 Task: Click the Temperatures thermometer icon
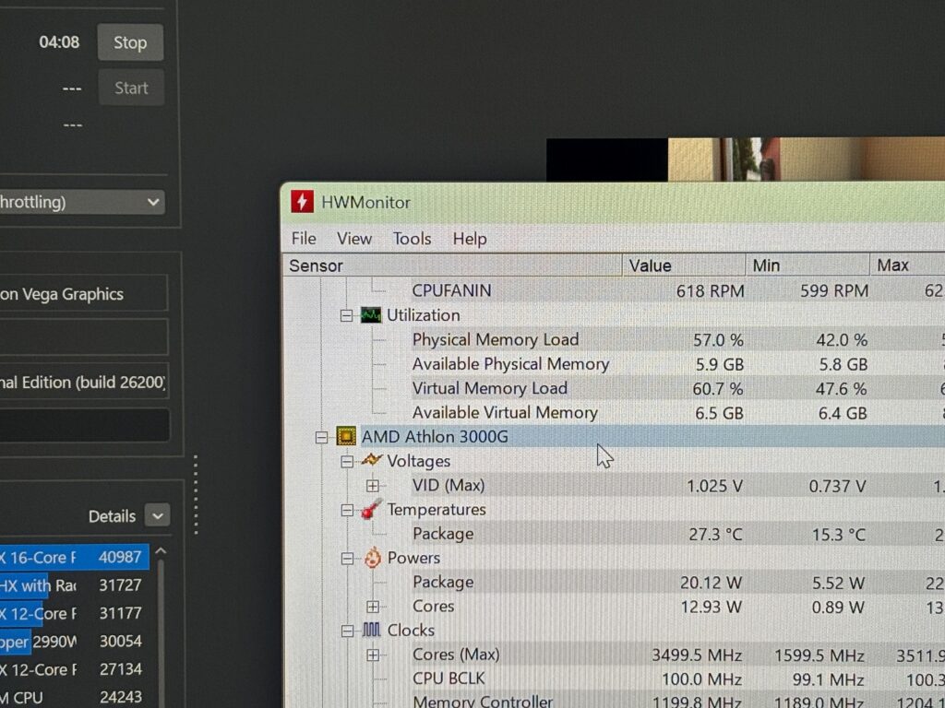point(371,509)
